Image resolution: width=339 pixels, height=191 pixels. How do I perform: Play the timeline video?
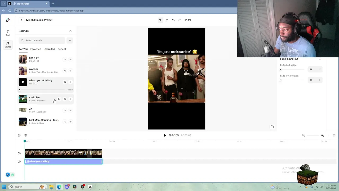(x=165, y=135)
